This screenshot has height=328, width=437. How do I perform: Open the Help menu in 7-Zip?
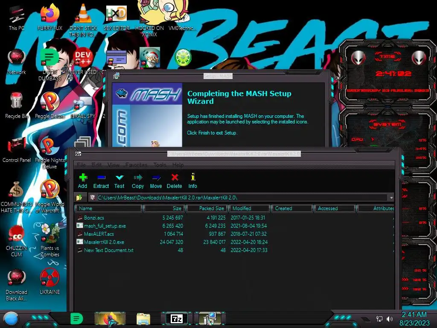coord(178,165)
